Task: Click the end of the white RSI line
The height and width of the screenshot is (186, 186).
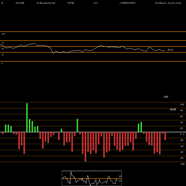Action: pyautogui.click(x=164, y=51)
